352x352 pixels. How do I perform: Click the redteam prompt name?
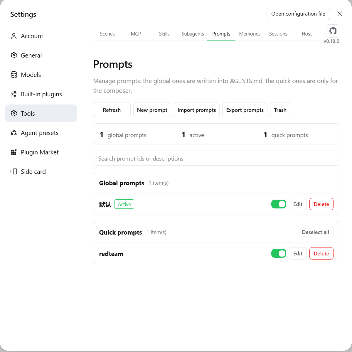tap(111, 254)
